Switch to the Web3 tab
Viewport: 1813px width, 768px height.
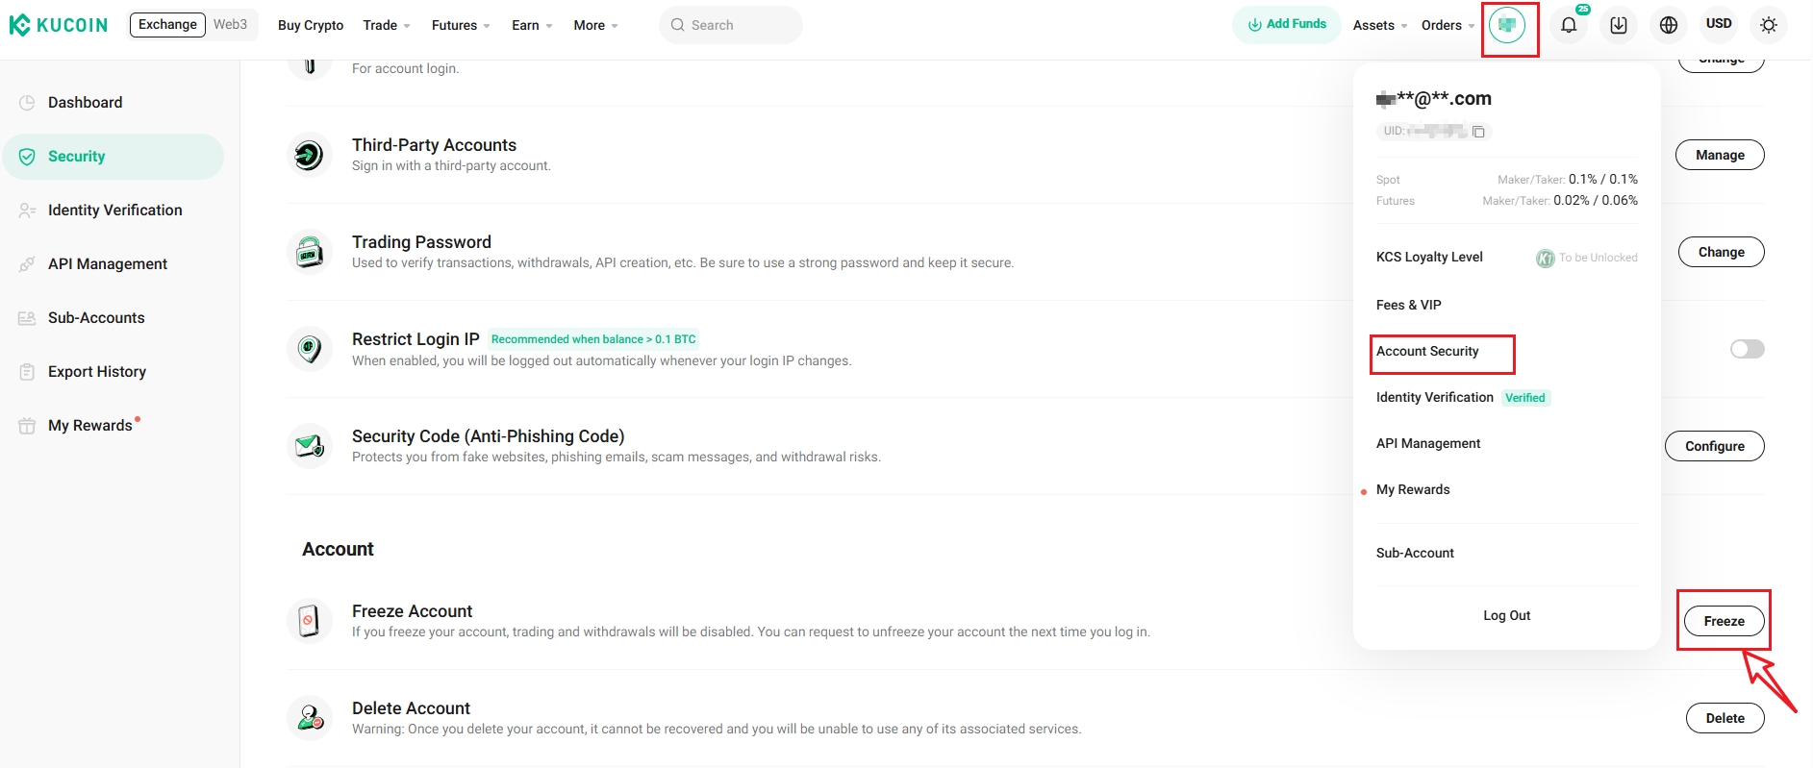tap(231, 24)
